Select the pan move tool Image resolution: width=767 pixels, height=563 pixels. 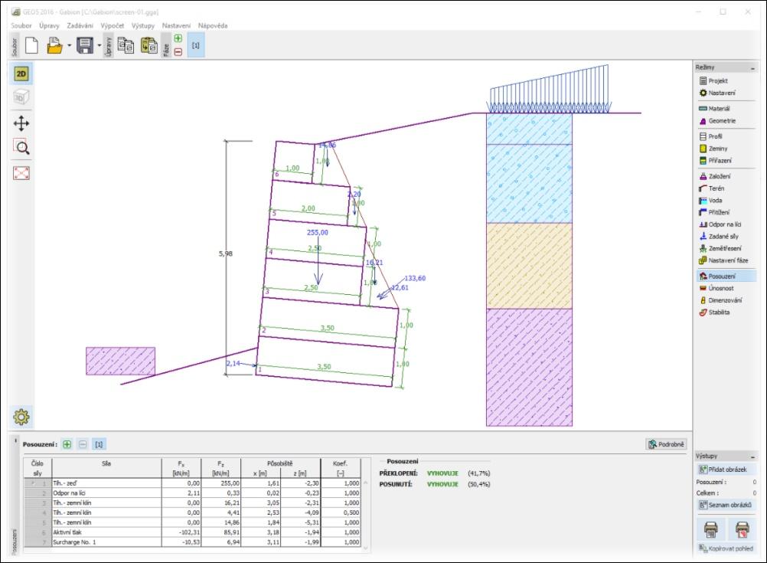coord(21,123)
